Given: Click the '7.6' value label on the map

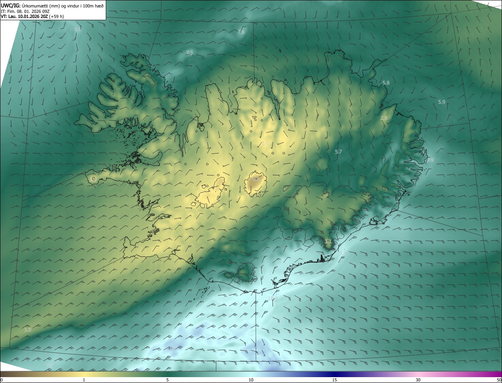Looking at the screenshot, I should [x=241, y=32].
